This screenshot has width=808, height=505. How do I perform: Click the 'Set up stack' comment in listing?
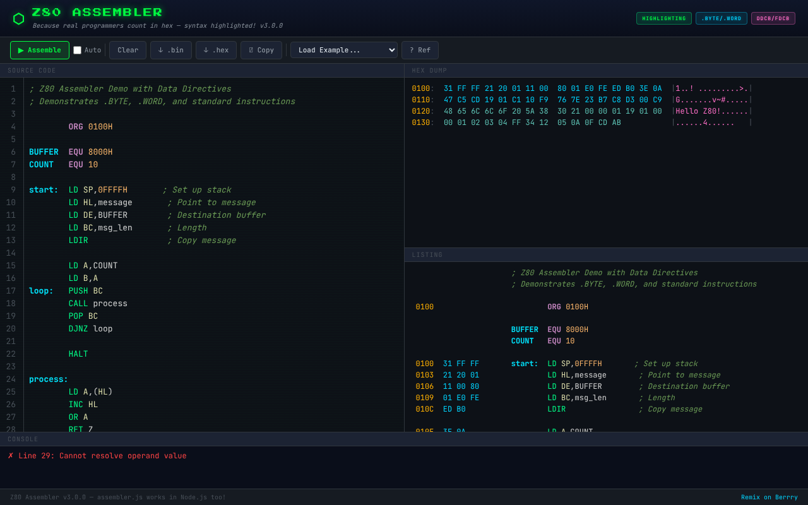pyautogui.click(x=666, y=364)
